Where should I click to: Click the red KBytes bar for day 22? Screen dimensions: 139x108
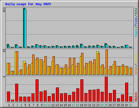click(94, 96)
